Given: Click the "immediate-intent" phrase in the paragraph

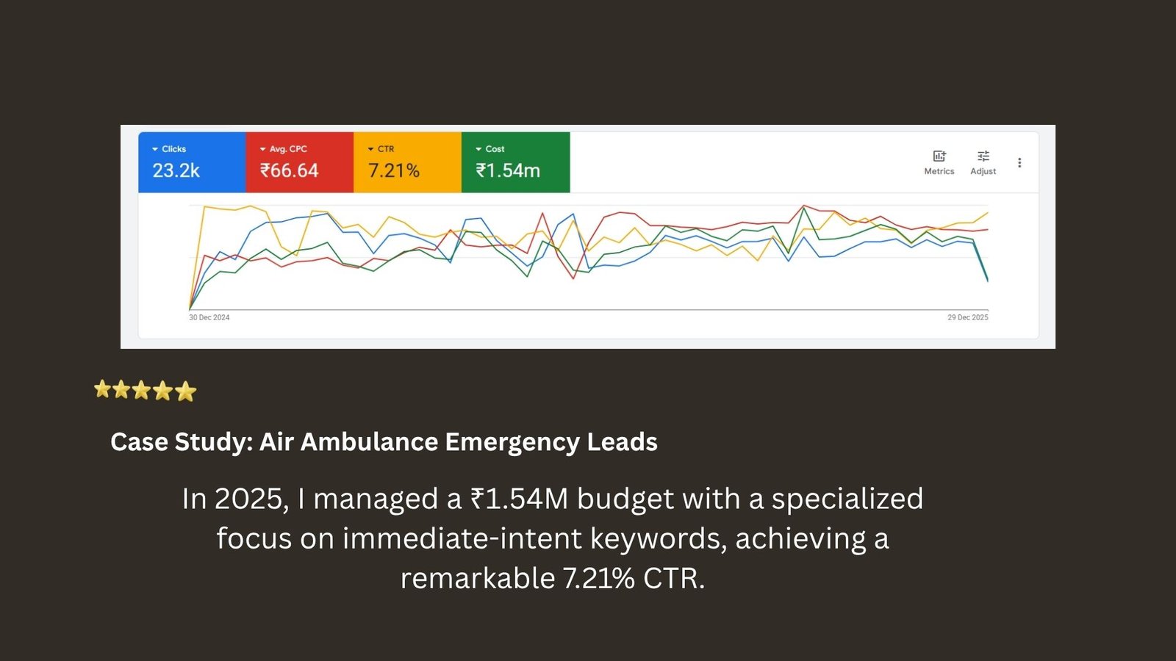Looking at the screenshot, I should (x=462, y=539).
